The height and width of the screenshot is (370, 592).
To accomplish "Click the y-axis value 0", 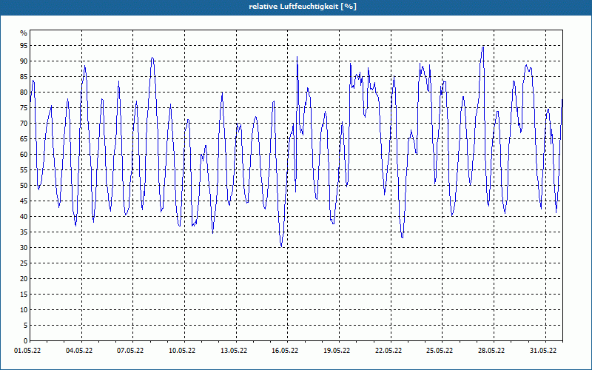I will [26, 341].
